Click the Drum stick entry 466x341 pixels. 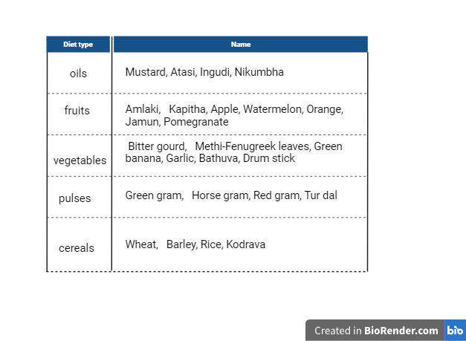268,158
